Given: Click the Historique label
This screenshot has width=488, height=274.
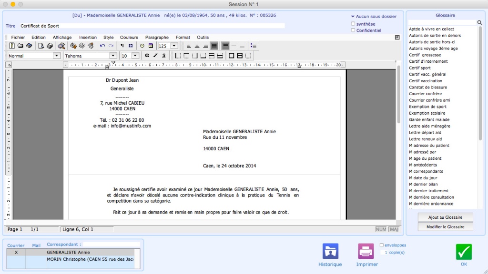Looking at the screenshot, I should (x=330, y=264).
